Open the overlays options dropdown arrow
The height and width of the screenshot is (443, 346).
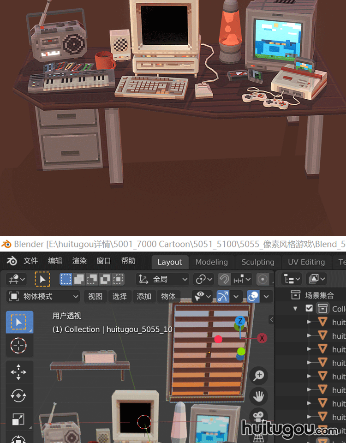click(266, 296)
